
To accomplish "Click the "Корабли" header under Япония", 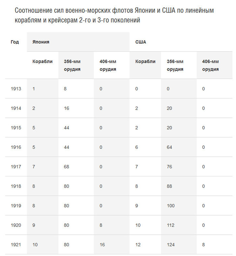I will pyautogui.click(x=42, y=61).
